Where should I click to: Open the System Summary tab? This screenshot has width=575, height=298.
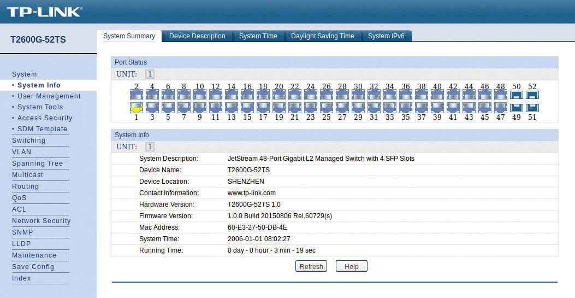tap(129, 36)
